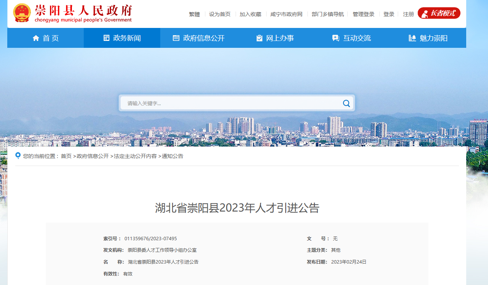Enable 长者模式 elder mode button
488x285 pixels.
pyautogui.click(x=439, y=13)
